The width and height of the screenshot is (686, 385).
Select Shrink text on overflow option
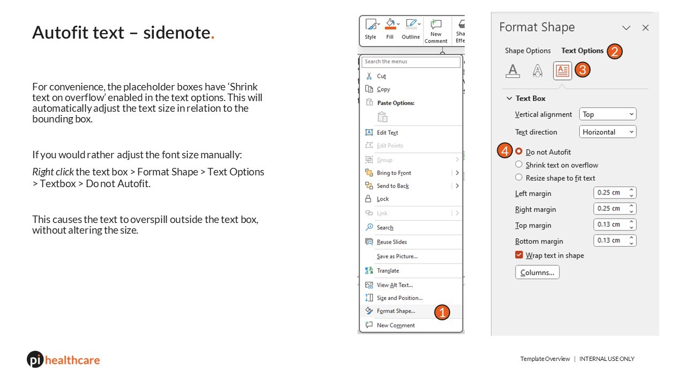coord(556,165)
